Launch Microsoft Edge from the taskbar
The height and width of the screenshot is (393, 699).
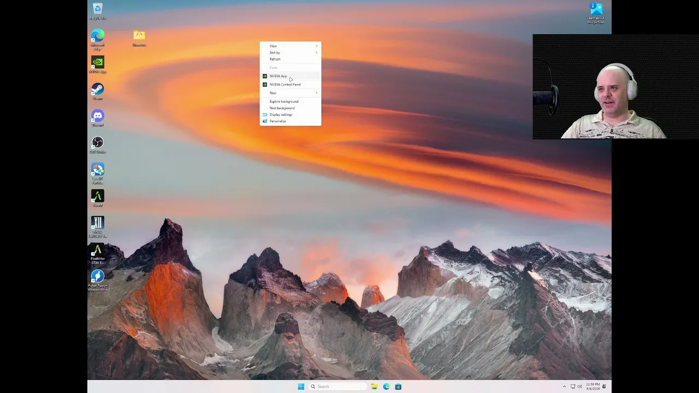coord(386,386)
